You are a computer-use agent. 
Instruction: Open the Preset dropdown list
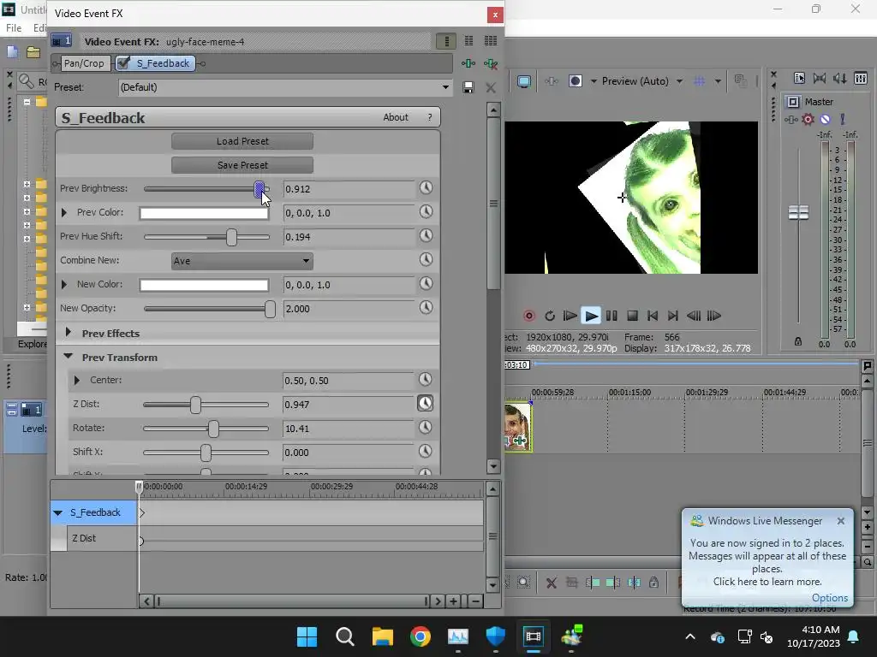pyautogui.click(x=445, y=87)
